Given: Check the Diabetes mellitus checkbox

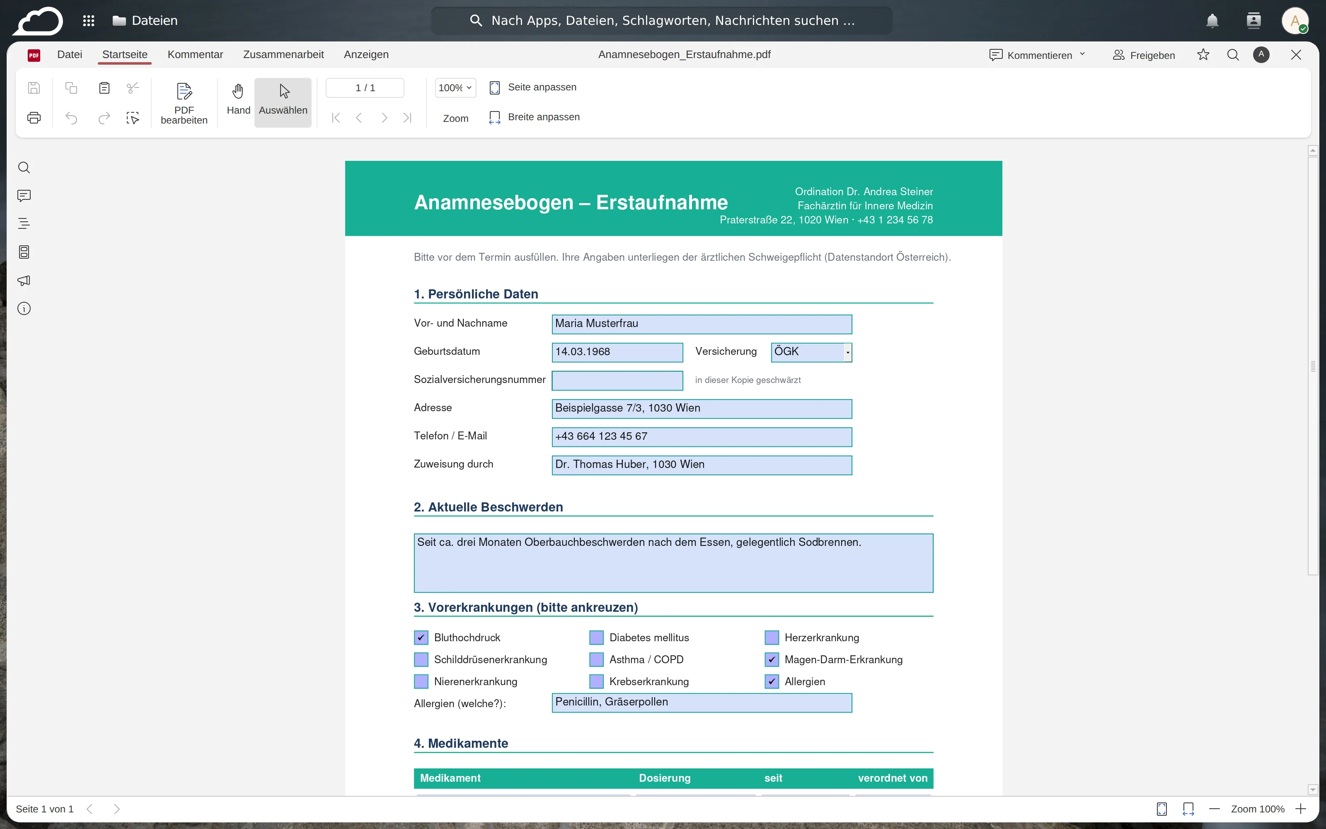Looking at the screenshot, I should pyautogui.click(x=597, y=638).
